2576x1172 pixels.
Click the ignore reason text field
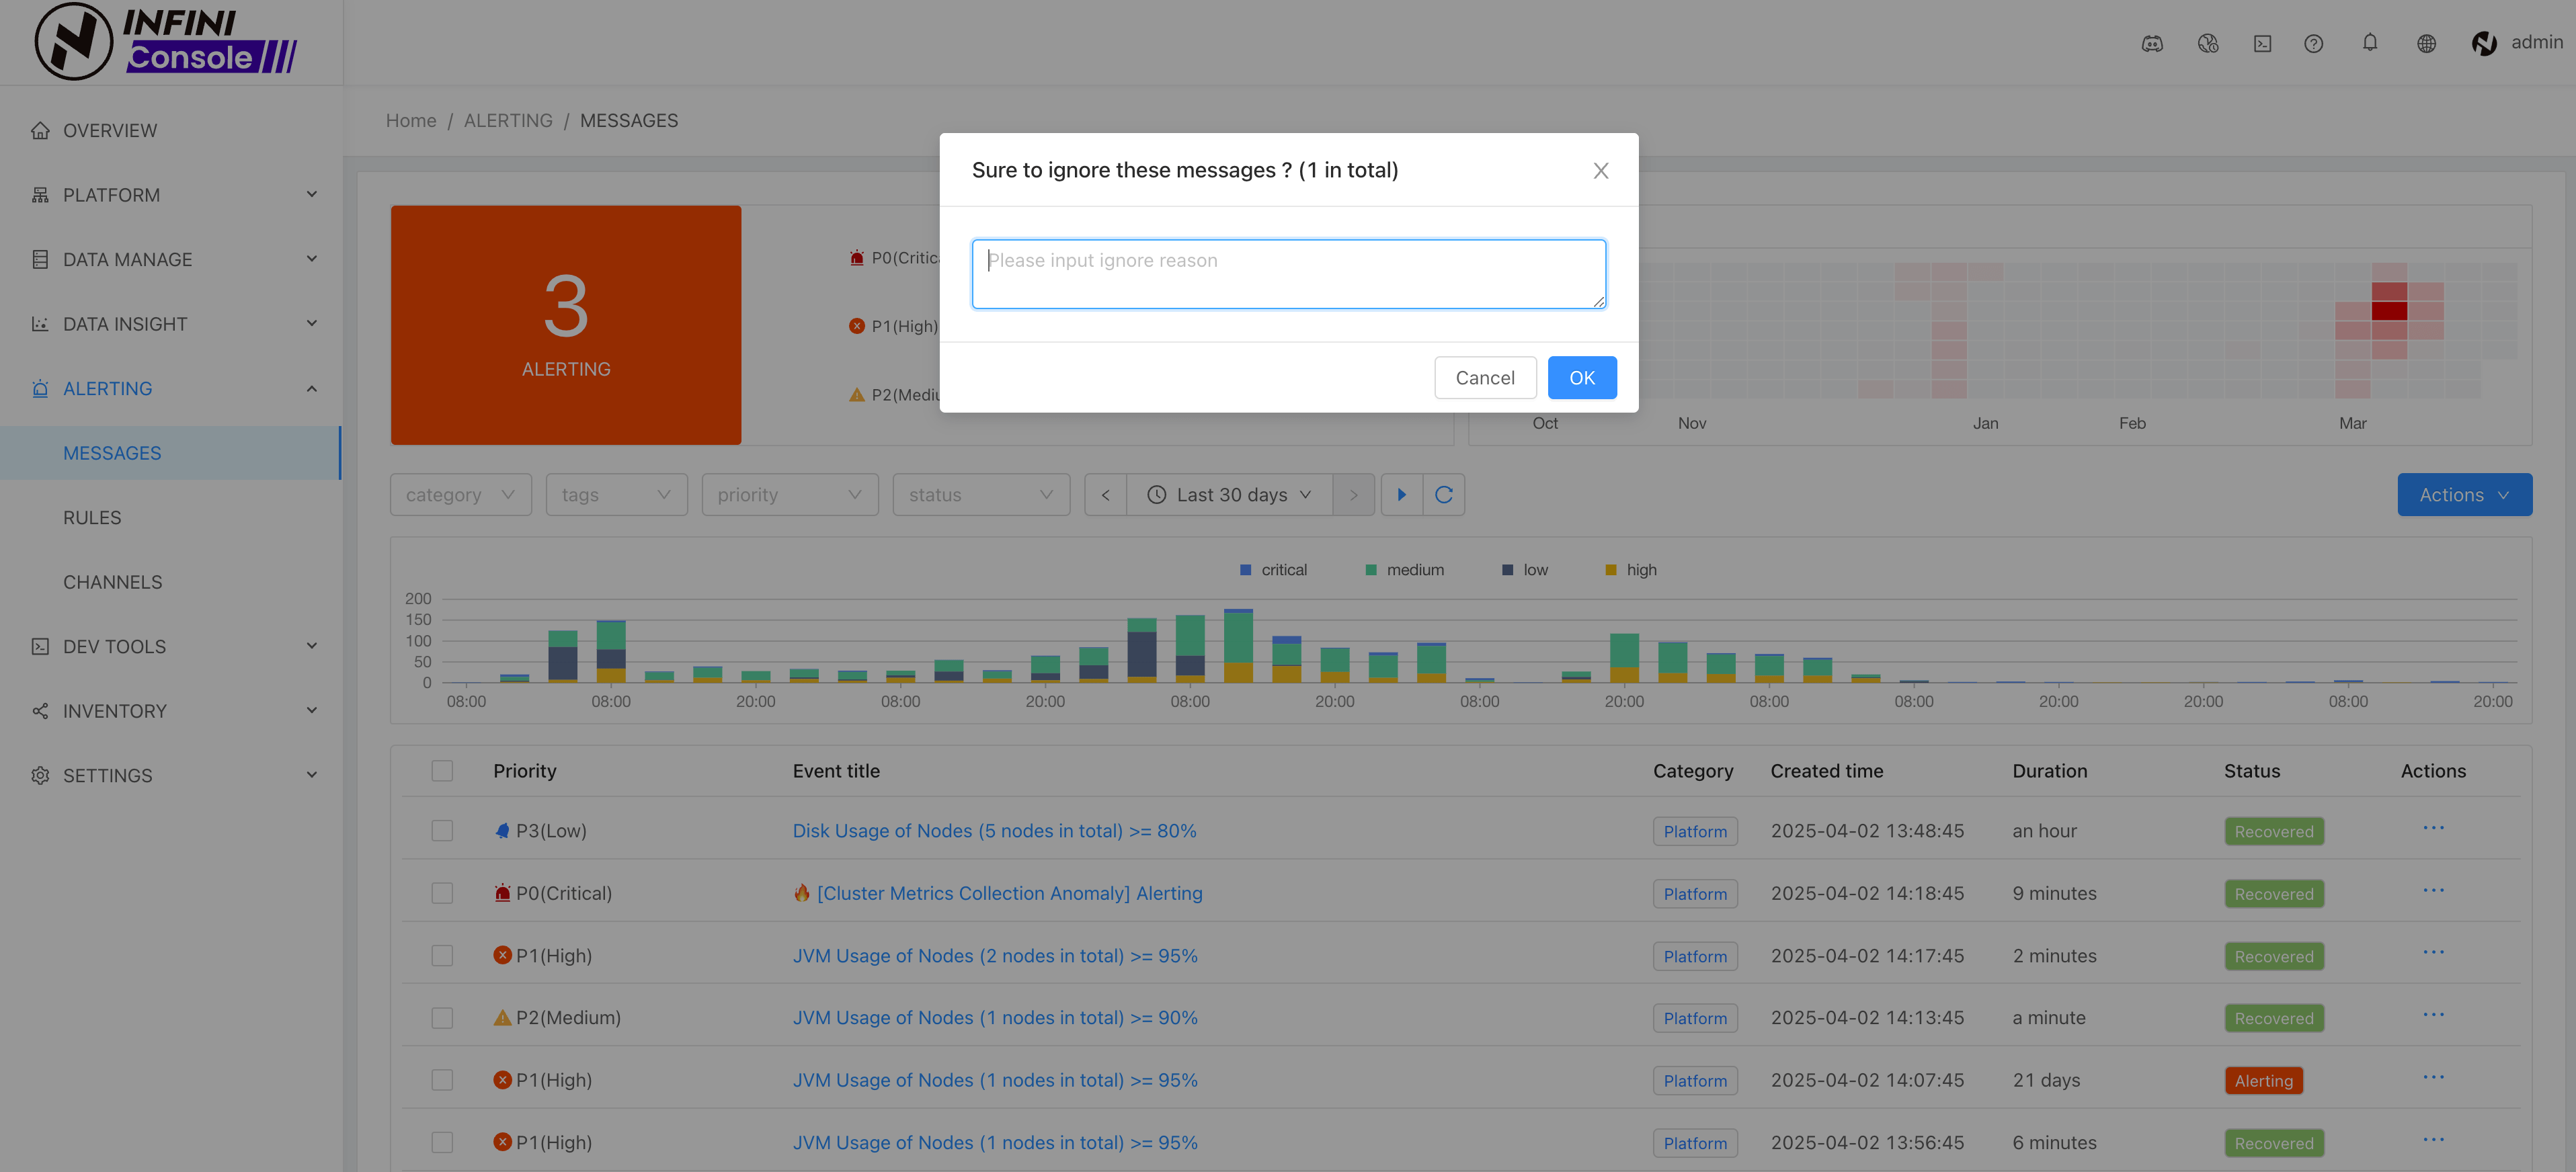point(1288,274)
